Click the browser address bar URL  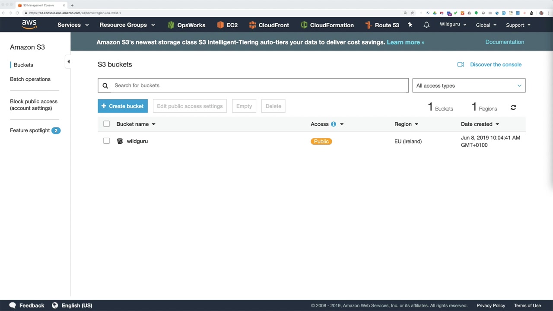point(75,13)
